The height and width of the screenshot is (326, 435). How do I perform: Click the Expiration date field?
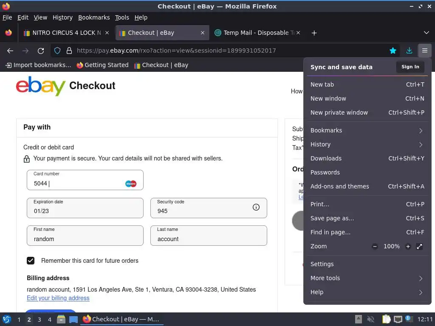pyautogui.click(x=85, y=208)
